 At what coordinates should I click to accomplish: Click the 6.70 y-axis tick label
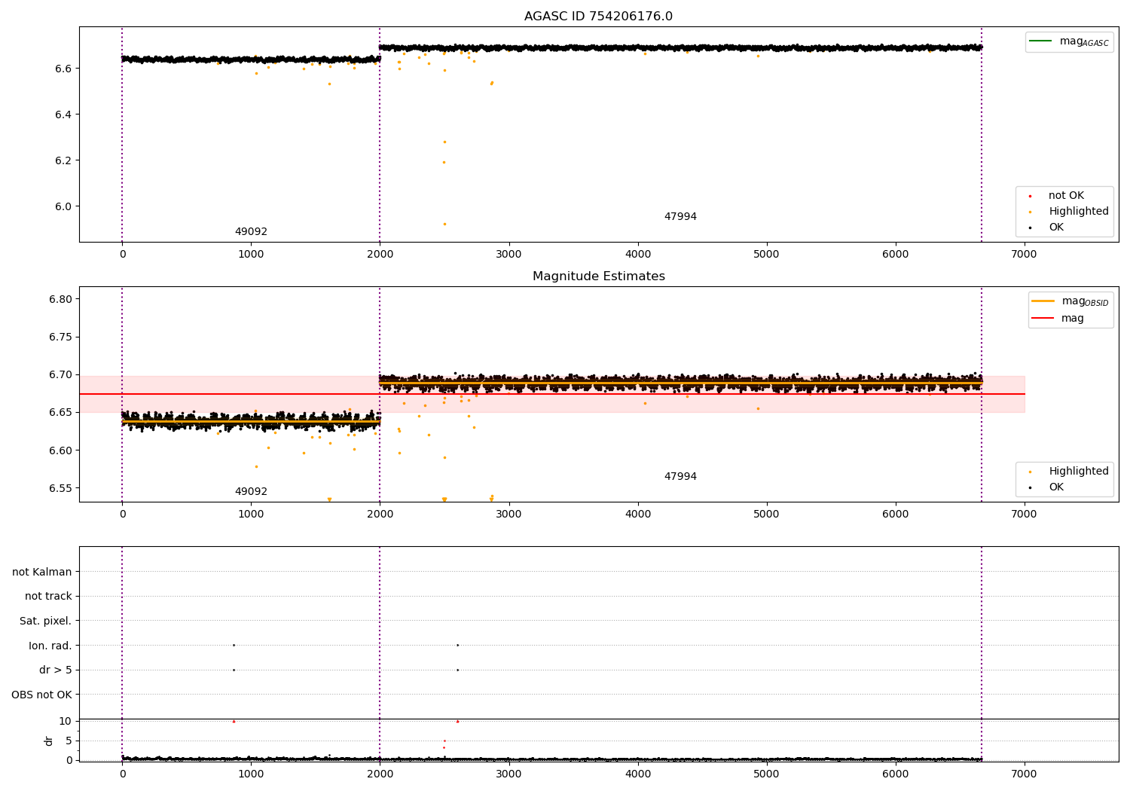pyautogui.click(x=60, y=374)
